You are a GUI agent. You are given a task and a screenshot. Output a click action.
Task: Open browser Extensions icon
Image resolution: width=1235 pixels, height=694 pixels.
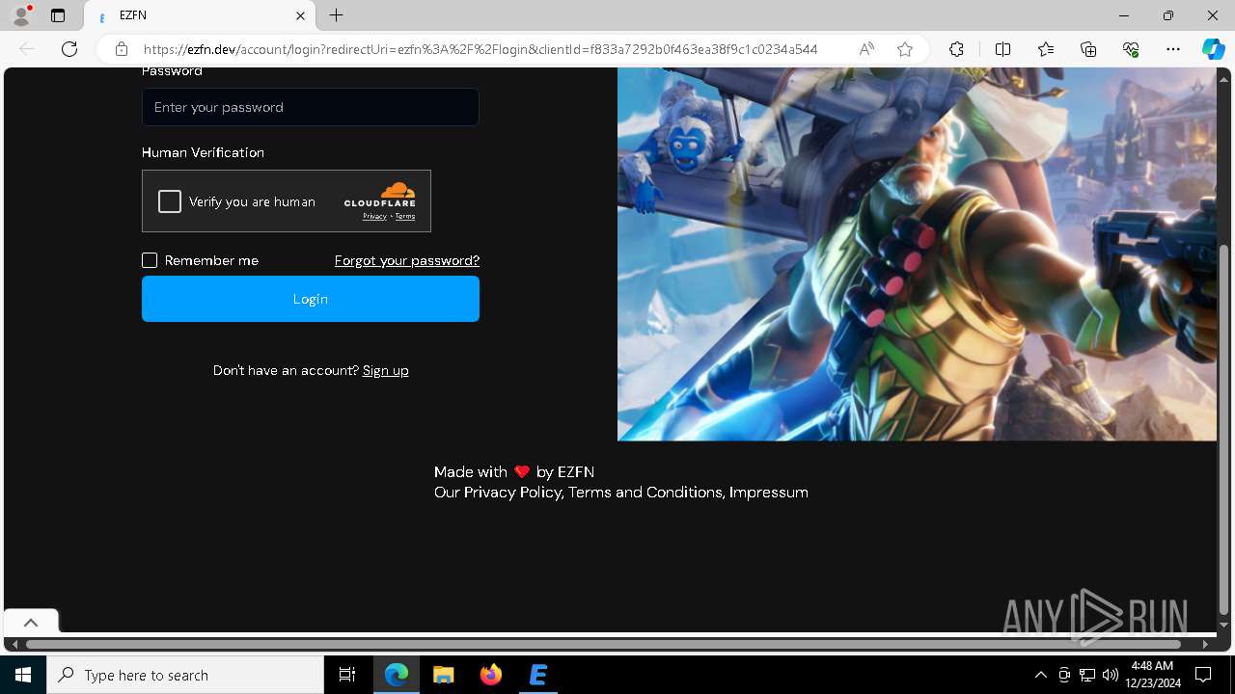tap(956, 49)
